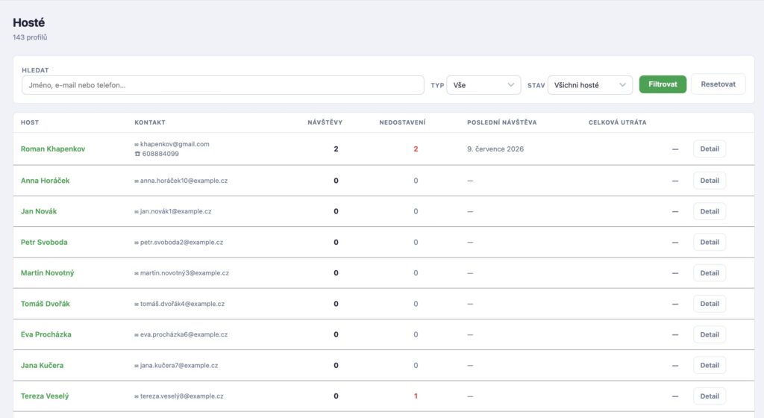The width and height of the screenshot is (764, 418).
Task: Click the email icon beside khapenkov@gmail.com
Action: (x=137, y=145)
